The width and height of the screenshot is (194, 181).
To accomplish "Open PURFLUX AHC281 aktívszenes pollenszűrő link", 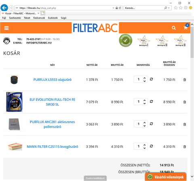I will tap(53, 124).
